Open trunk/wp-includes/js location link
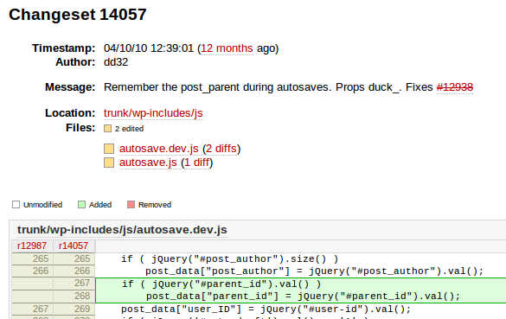 point(153,113)
